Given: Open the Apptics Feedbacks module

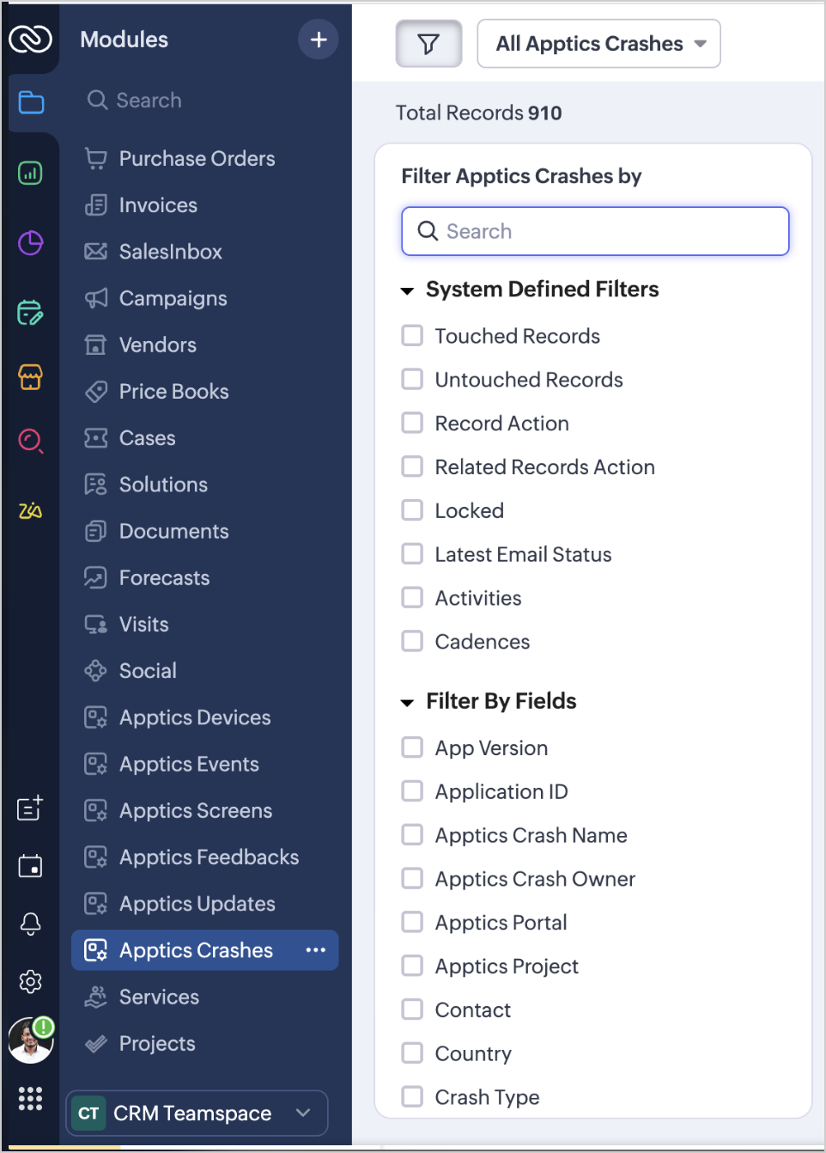Looking at the screenshot, I should click(x=209, y=857).
